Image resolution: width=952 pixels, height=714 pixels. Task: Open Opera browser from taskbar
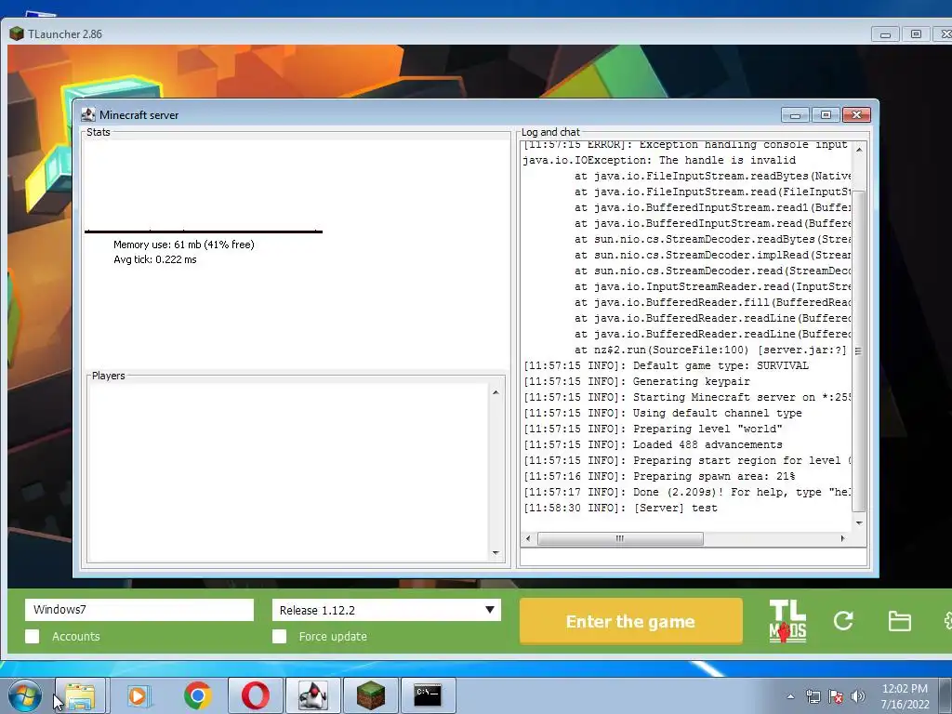pyautogui.click(x=256, y=695)
